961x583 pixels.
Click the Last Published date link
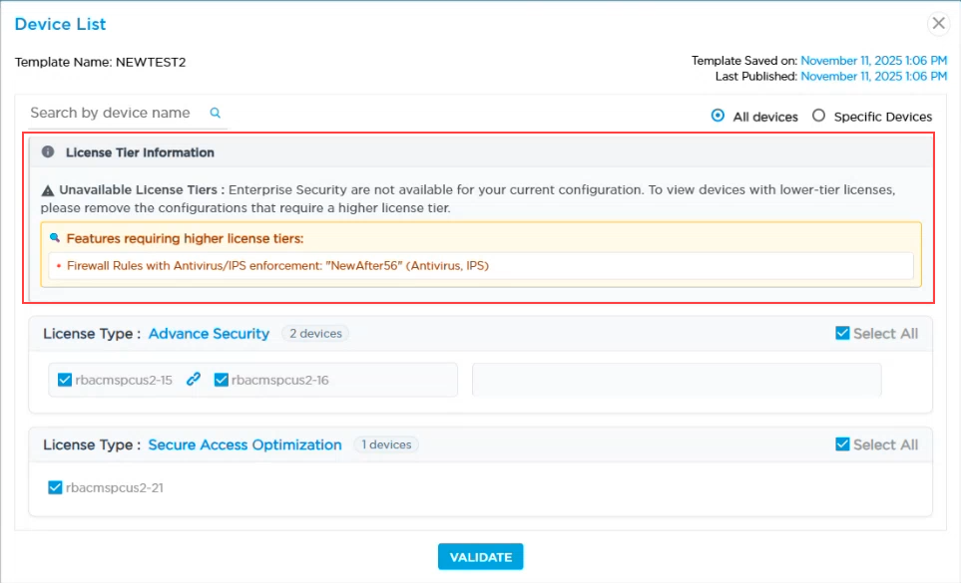[x=874, y=76]
